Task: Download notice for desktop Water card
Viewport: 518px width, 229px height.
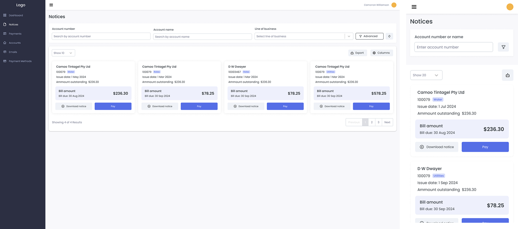Action: click(74, 106)
